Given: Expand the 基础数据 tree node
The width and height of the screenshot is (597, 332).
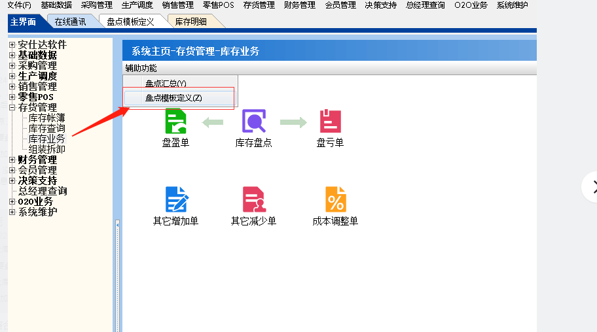Looking at the screenshot, I should coord(12,55).
